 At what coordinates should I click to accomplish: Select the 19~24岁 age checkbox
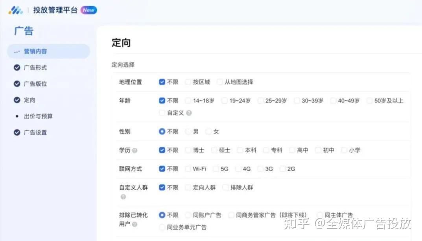coord(224,101)
